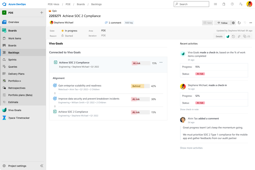Collapse the sidebar with double chevron
This screenshot has height=170, width=255.
(41, 166)
